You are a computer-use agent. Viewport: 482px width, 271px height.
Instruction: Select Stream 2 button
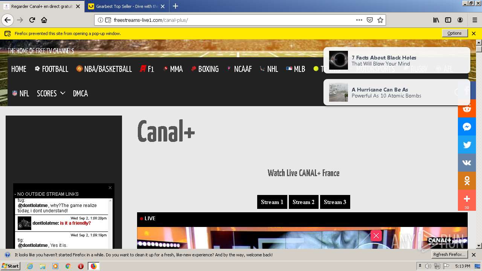[304, 202]
